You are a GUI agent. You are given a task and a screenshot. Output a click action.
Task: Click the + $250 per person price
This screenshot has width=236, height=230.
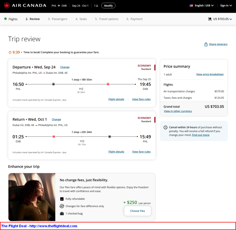point(137,202)
